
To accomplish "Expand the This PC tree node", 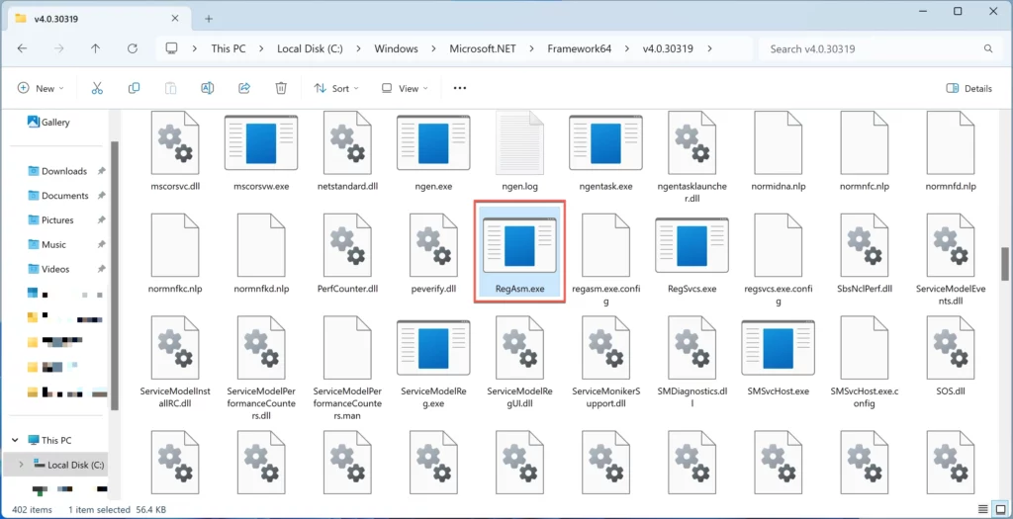I will (14, 440).
